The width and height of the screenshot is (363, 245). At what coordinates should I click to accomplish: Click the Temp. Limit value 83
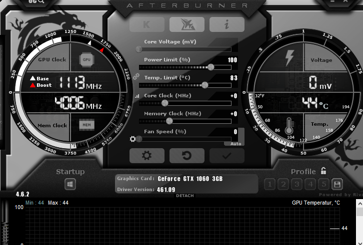(x=234, y=78)
